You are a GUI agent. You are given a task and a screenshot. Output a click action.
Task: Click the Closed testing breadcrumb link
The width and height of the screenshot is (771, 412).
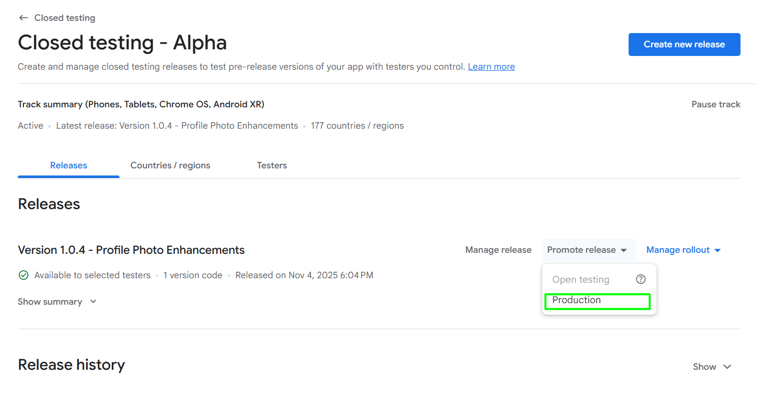[x=65, y=17]
